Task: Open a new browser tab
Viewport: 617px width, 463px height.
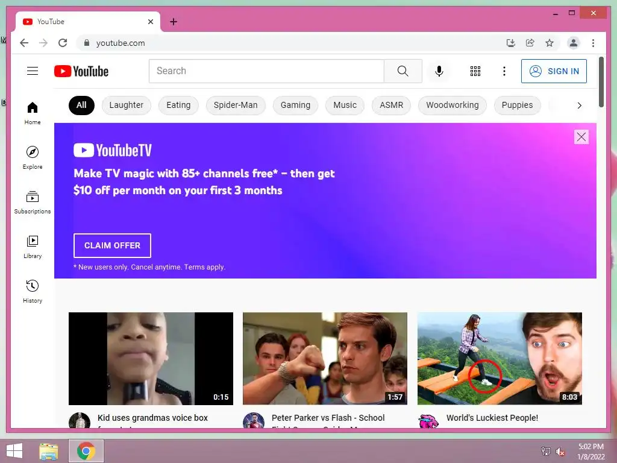Action: coord(174,22)
